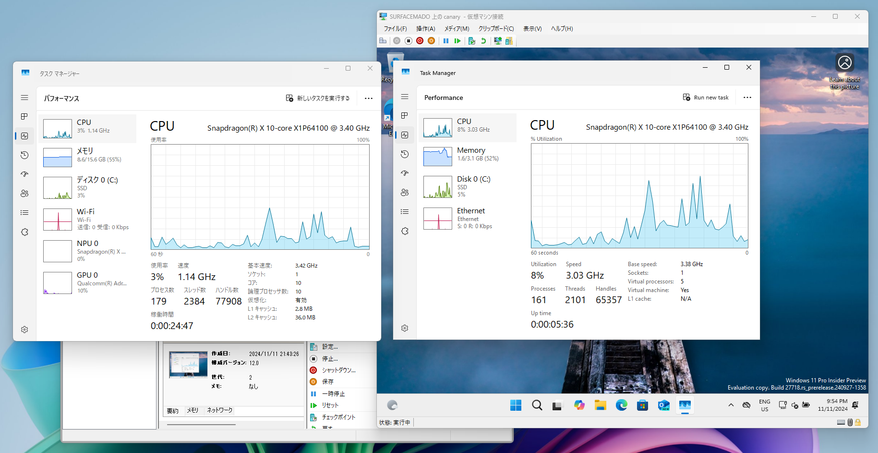Click チェックポイント in Hyper-V actions pane

[x=338, y=417]
